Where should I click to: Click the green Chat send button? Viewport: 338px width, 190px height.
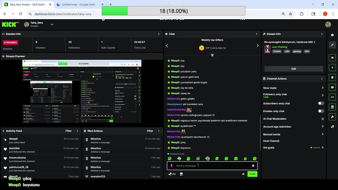pos(252,174)
